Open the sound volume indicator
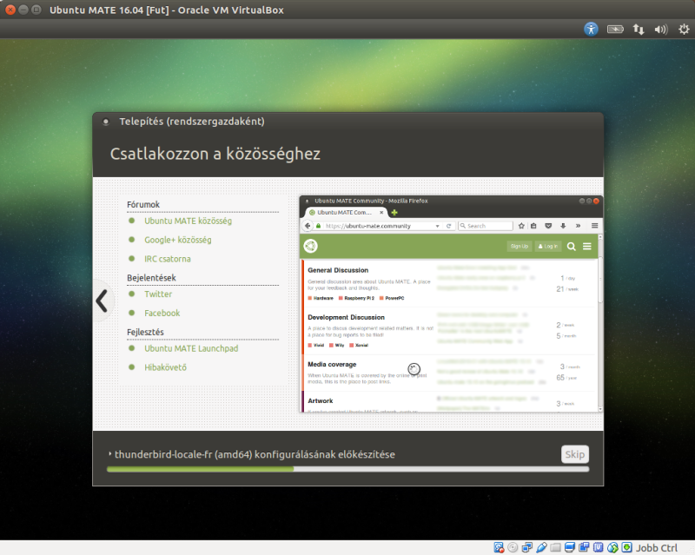Viewport: 695px width, 555px height. pos(661,30)
